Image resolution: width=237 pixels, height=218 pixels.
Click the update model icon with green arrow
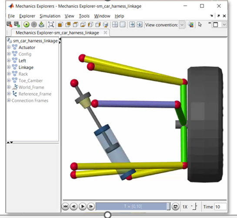pos(41,24)
